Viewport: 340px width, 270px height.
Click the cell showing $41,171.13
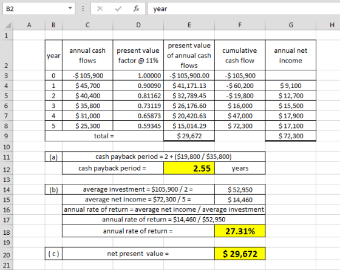(189, 86)
